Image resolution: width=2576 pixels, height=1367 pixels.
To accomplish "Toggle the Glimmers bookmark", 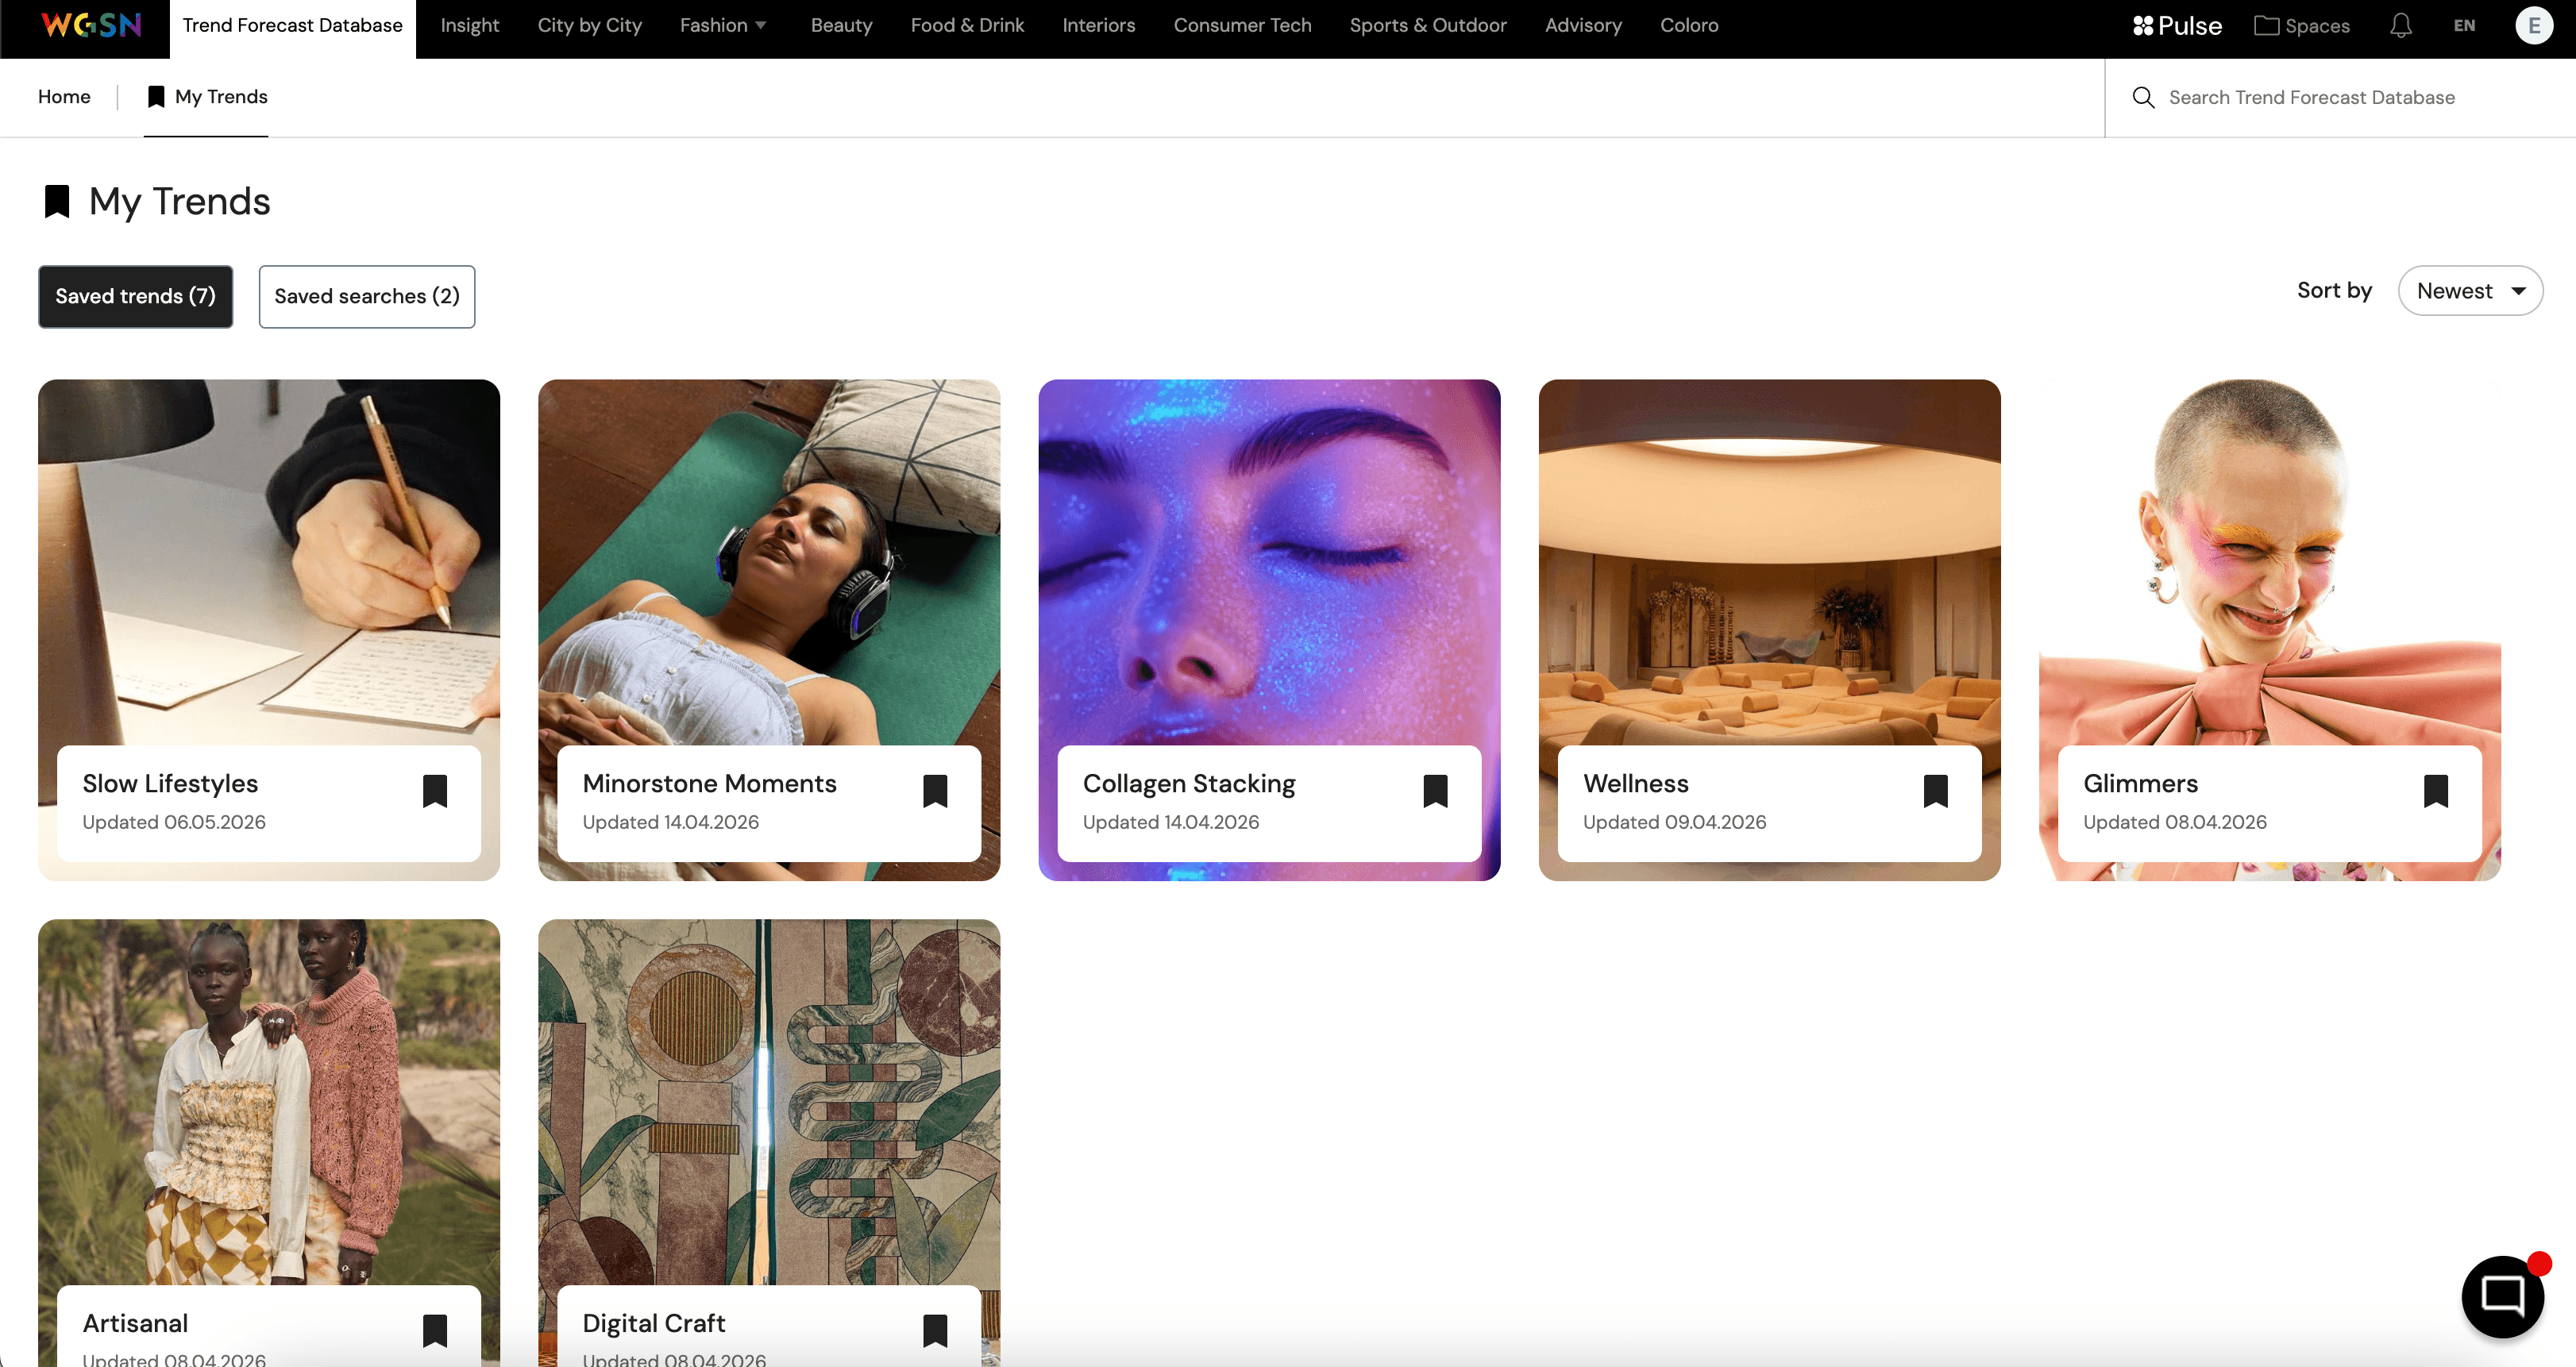I will [x=2435, y=791].
